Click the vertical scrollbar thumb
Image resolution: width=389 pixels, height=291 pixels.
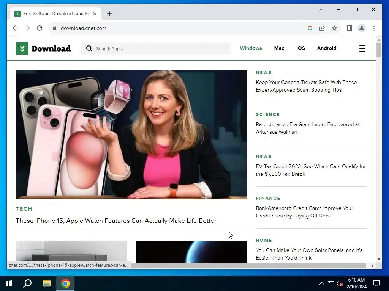click(x=379, y=50)
